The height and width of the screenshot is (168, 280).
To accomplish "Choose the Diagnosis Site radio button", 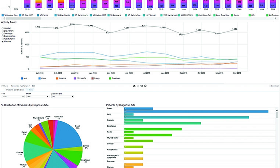I will point(2,36).
